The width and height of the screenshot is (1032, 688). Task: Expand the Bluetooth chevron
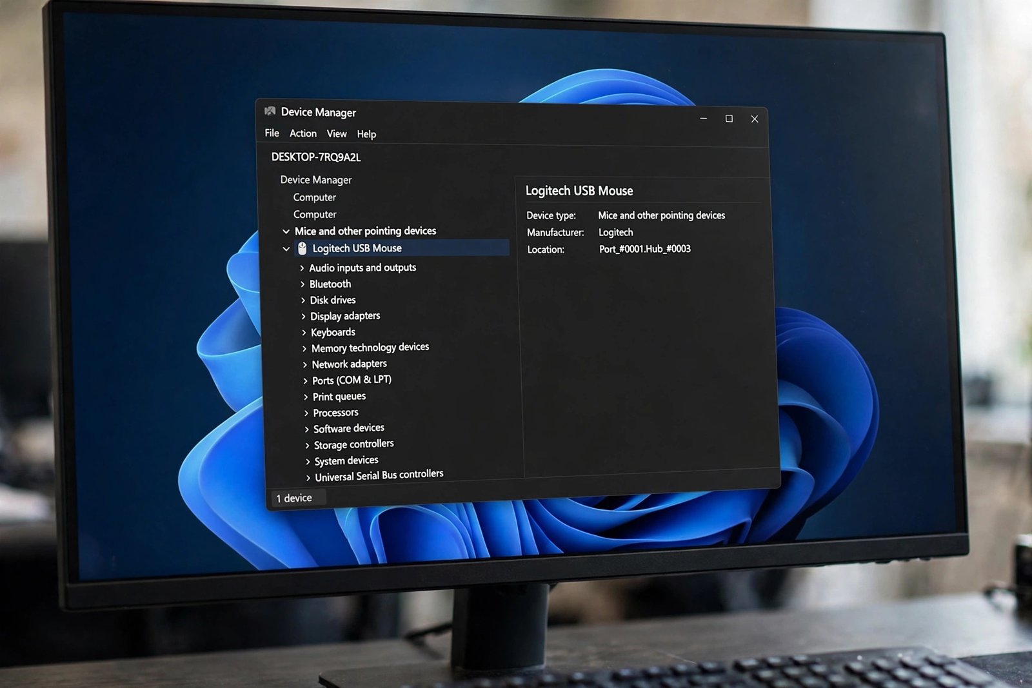click(x=303, y=284)
